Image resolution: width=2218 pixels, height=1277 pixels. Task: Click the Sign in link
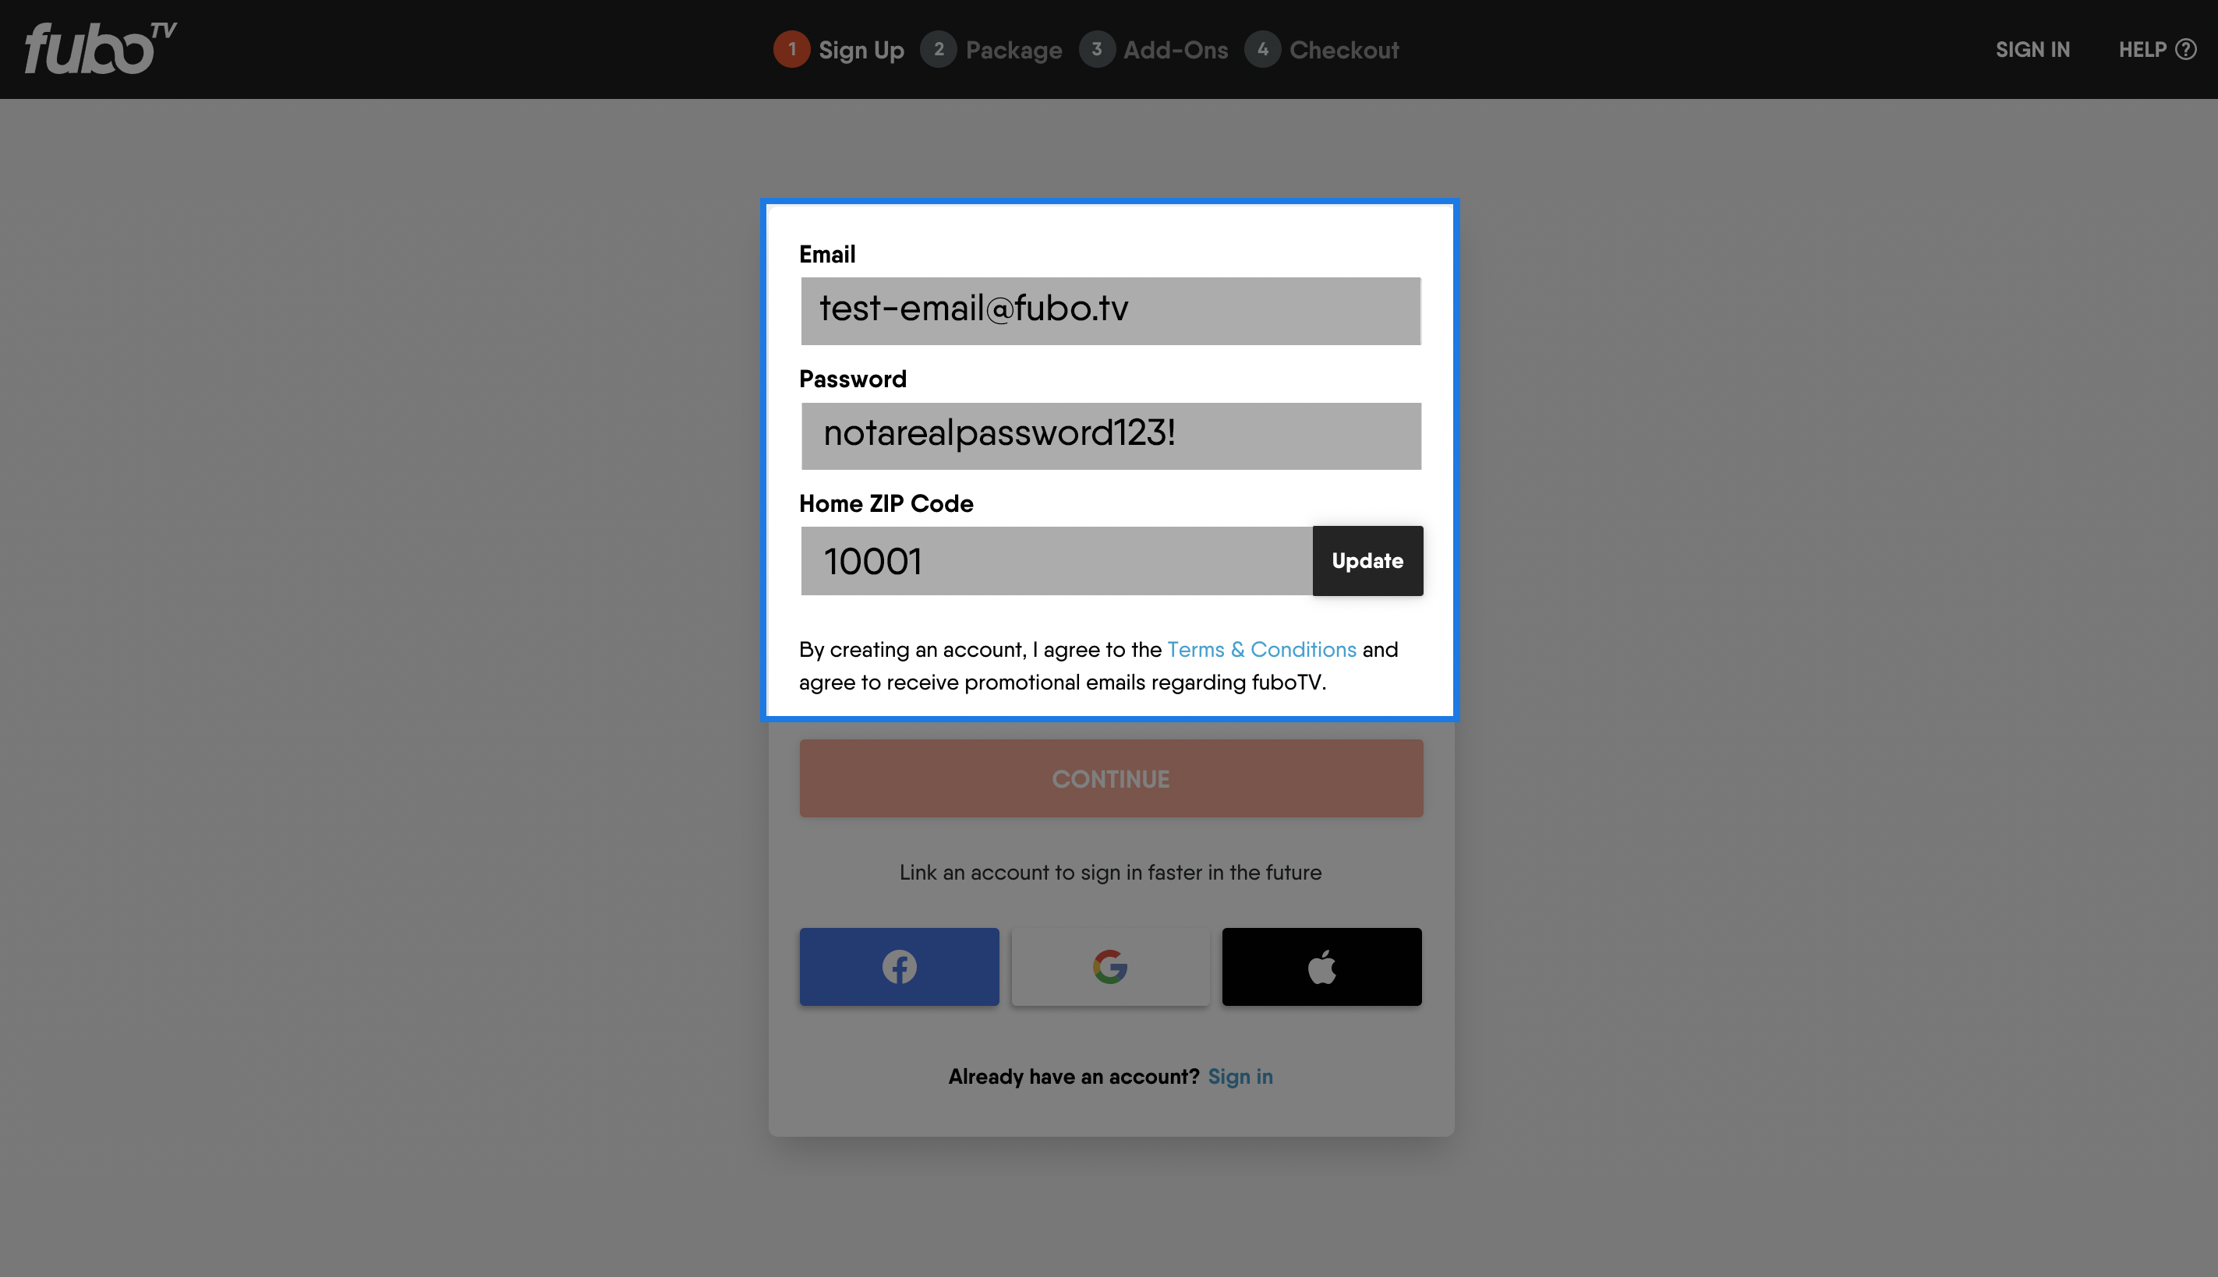[x=1241, y=1076]
